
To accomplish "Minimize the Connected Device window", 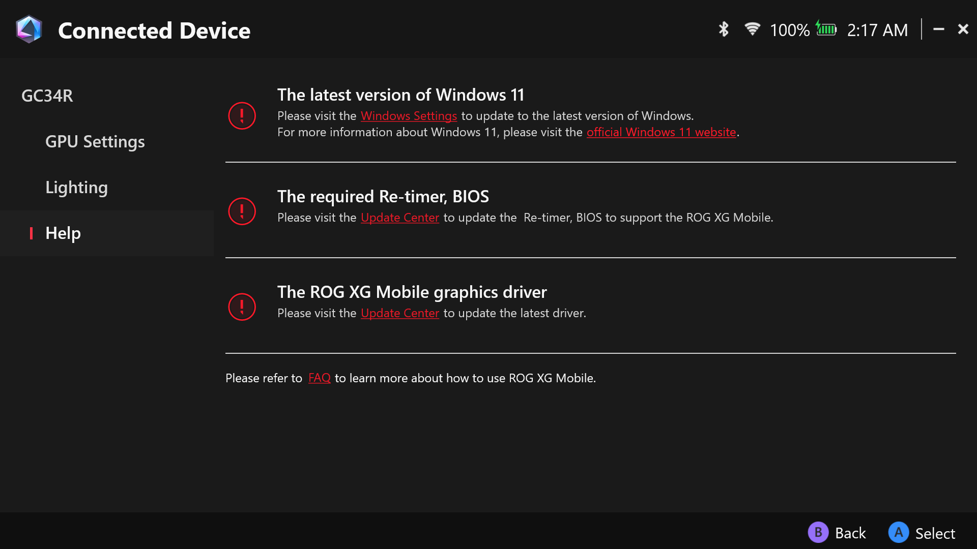I will pyautogui.click(x=939, y=29).
